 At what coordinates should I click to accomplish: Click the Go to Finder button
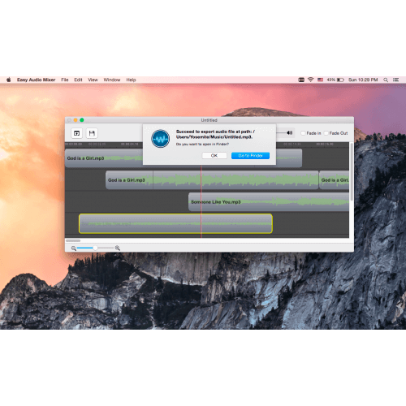250,156
